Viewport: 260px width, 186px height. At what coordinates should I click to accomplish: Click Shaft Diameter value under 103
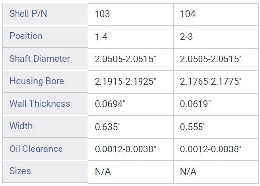tap(131, 59)
